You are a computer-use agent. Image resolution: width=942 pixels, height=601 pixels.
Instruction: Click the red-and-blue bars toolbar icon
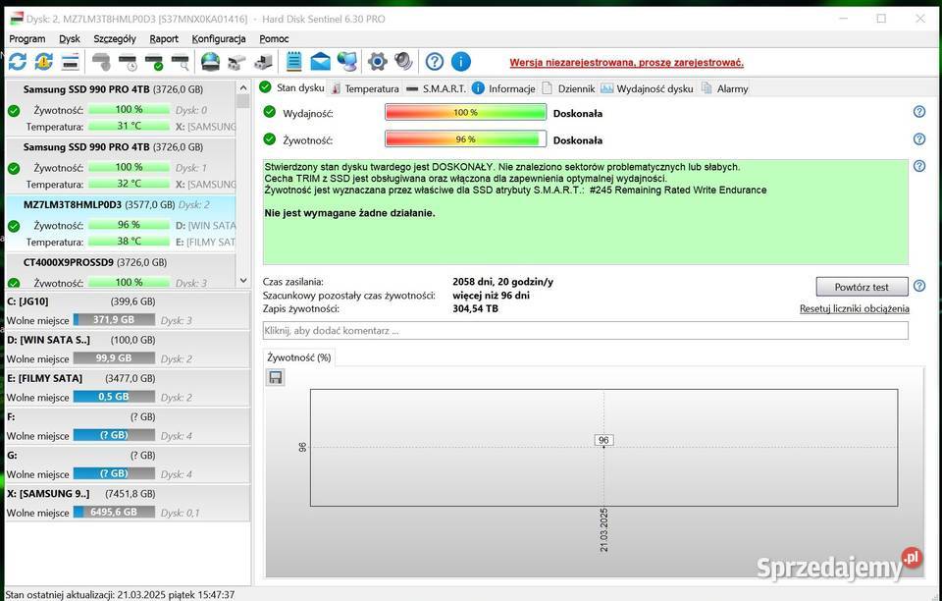[x=71, y=61]
